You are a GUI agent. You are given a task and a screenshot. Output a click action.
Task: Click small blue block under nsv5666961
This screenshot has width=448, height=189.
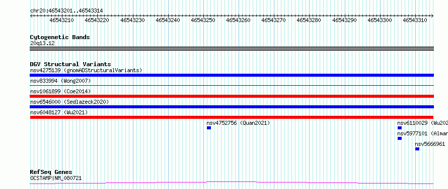pos(417,149)
